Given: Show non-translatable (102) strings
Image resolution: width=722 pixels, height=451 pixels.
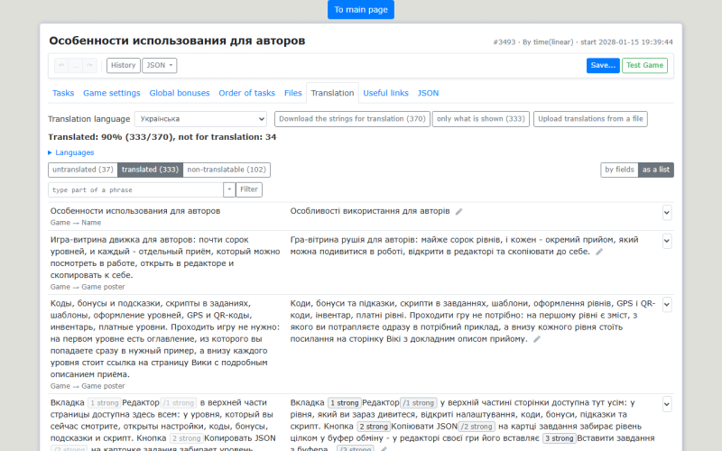Looking at the screenshot, I should click(227, 170).
